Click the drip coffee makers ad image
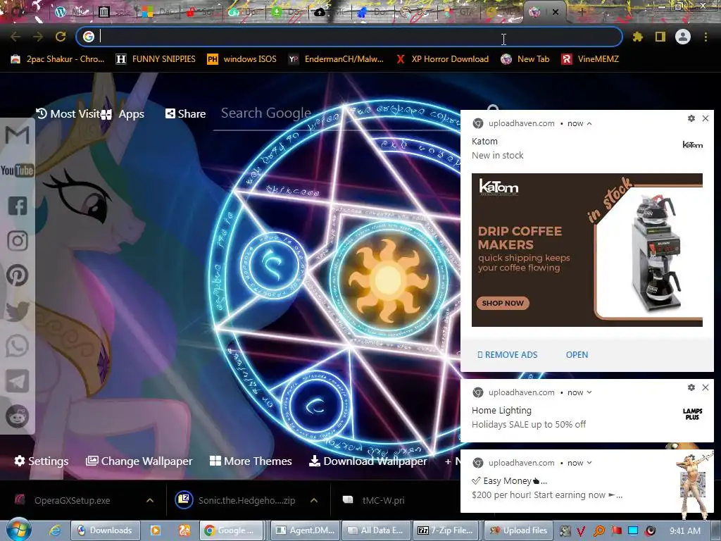 click(587, 250)
